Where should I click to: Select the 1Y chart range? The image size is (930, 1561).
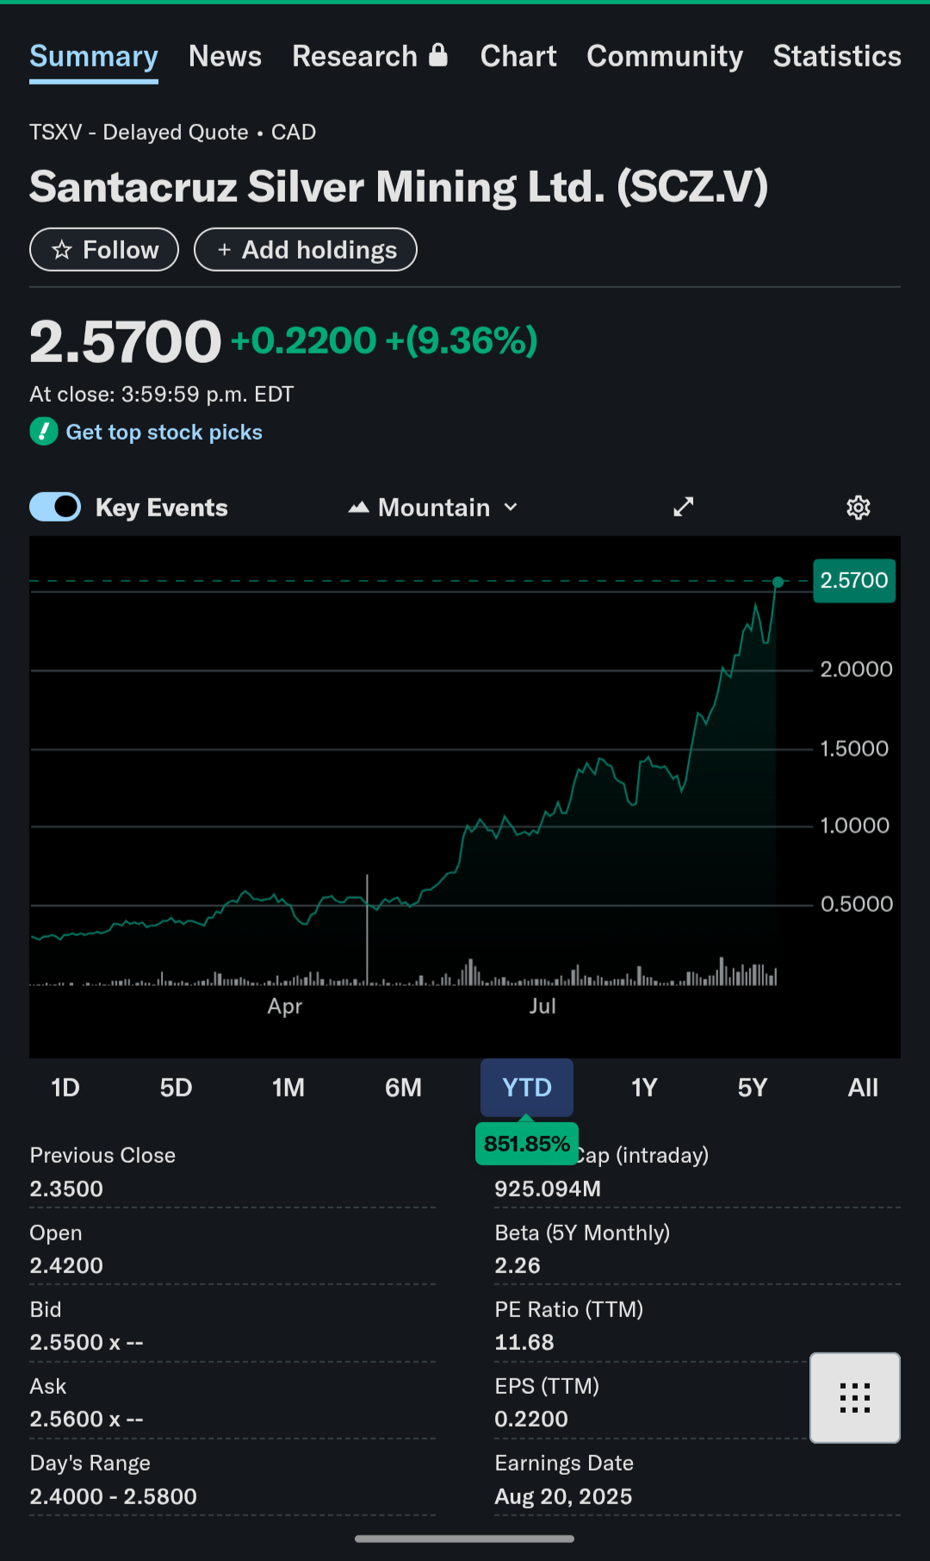tap(644, 1088)
